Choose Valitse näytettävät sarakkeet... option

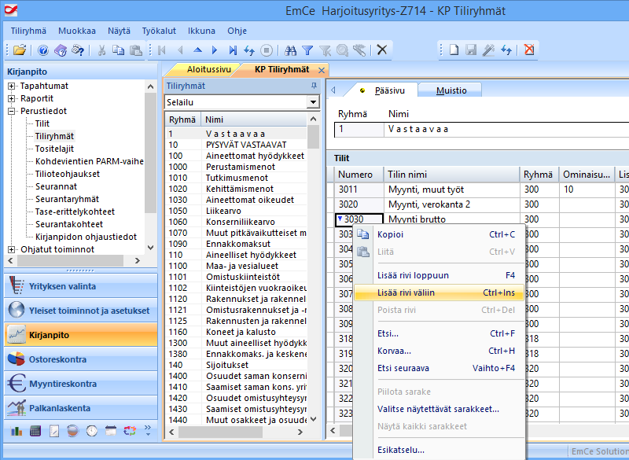coord(440,409)
